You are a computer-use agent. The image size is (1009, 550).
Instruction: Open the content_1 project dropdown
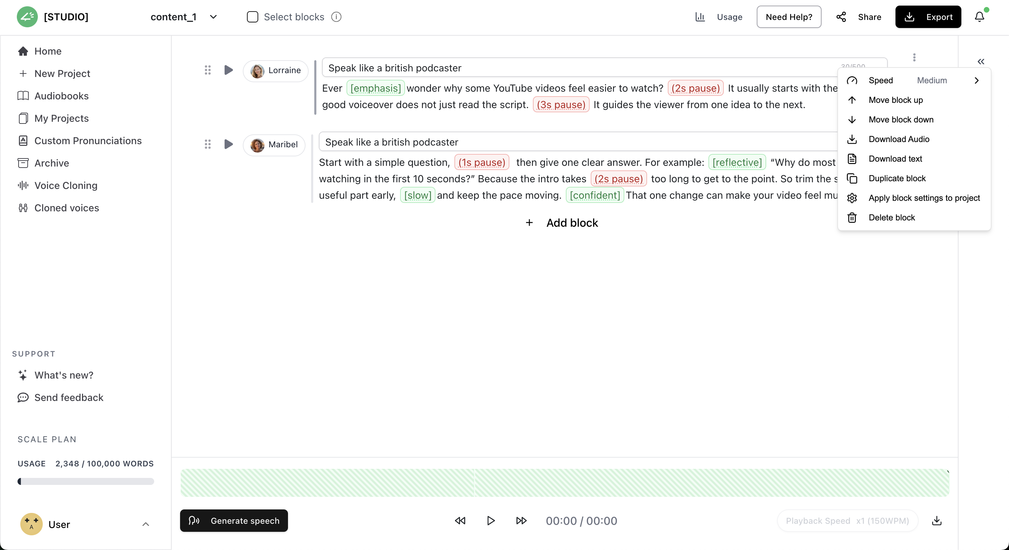pos(184,17)
